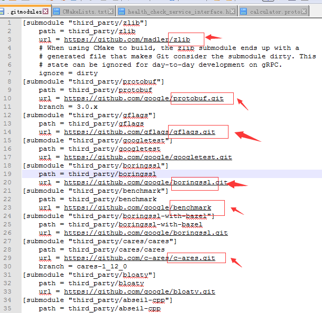Viewport: 322px width, 313px height.
Task: Click '[submodule "third_party/boringssl-with-bazel"]' header
Action: coord(119,216)
